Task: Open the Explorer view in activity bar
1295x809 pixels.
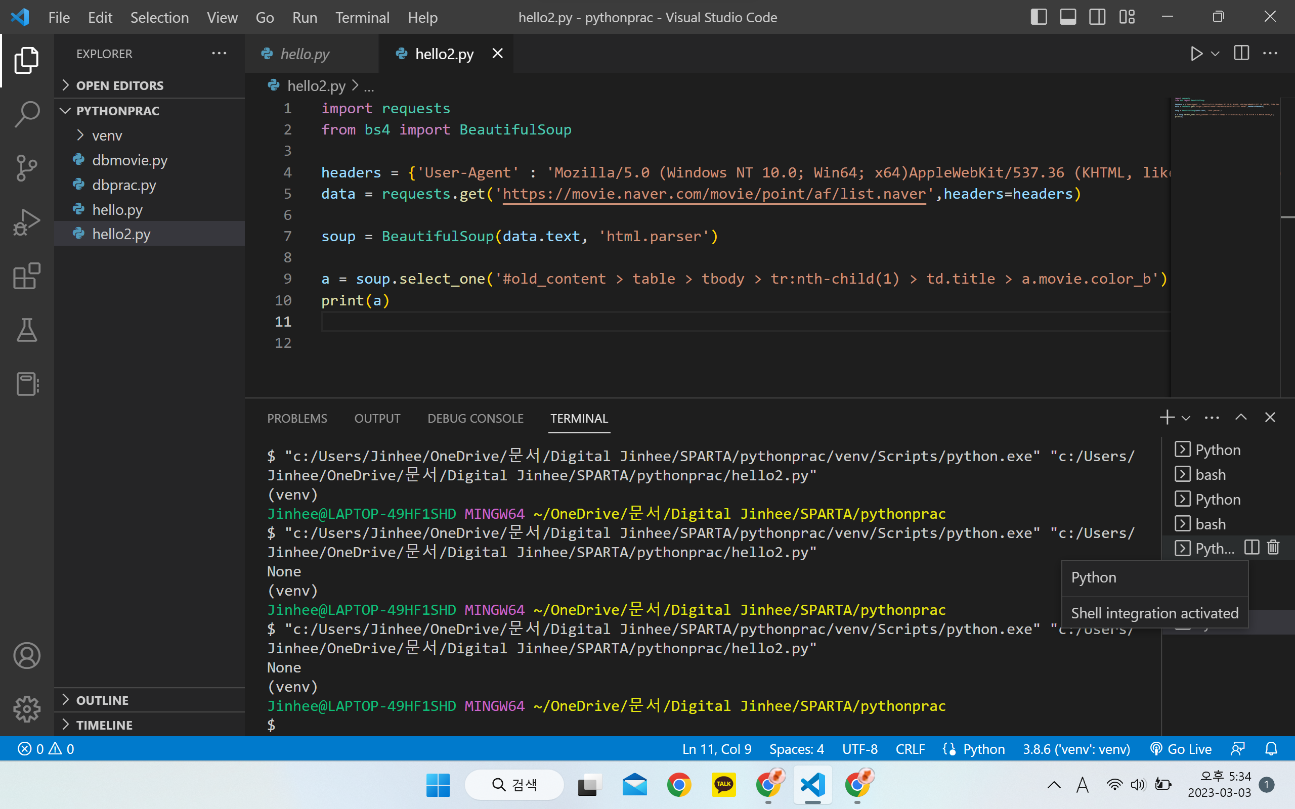Action: [27, 61]
